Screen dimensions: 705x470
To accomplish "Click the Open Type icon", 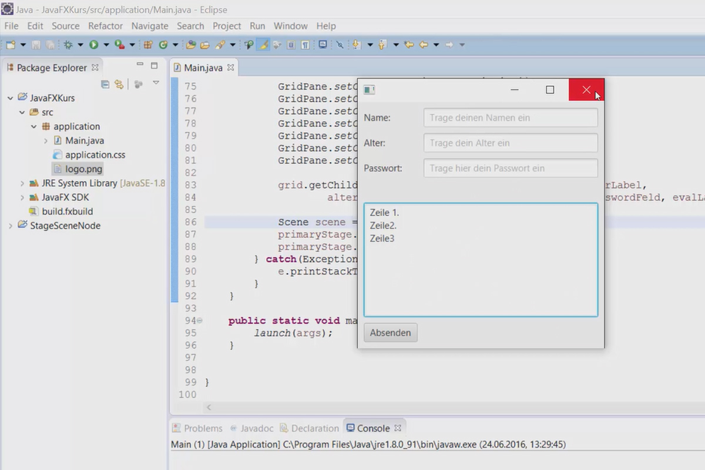I will (x=191, y=45).
